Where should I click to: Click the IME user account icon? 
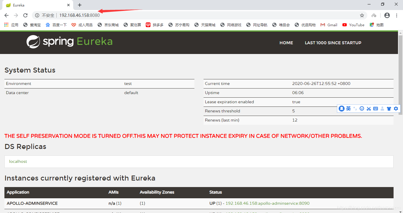[382, 109]
